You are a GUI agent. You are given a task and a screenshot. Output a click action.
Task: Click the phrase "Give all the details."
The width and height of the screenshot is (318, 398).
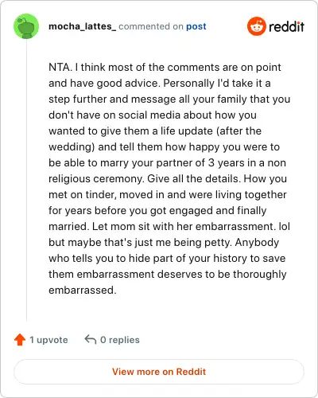194,178
